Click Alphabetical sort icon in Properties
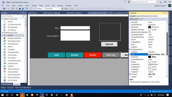 (x=133, y=19)
